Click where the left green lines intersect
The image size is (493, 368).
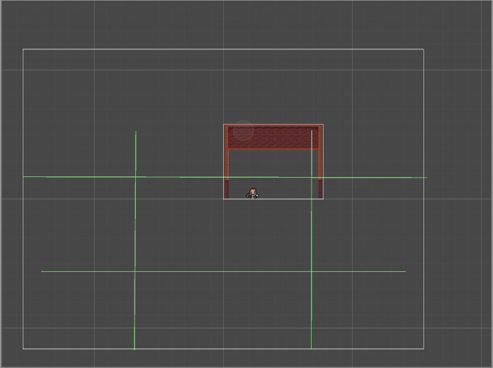[x=135, y=177]
